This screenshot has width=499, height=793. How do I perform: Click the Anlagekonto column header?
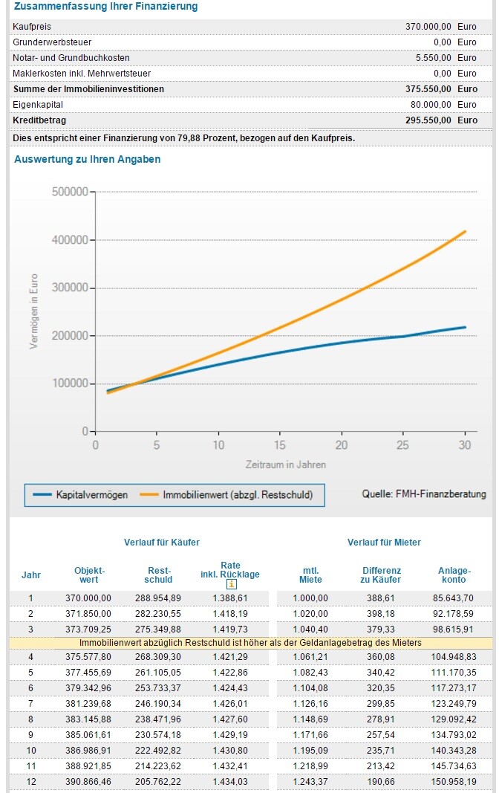[x=454, y=574]
